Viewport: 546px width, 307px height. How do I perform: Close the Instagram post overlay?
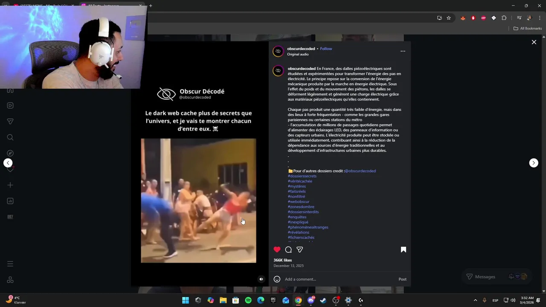[534, 42]
